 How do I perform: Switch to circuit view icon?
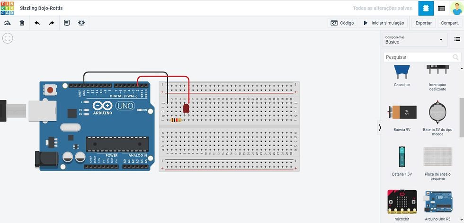tap(426, 8)
